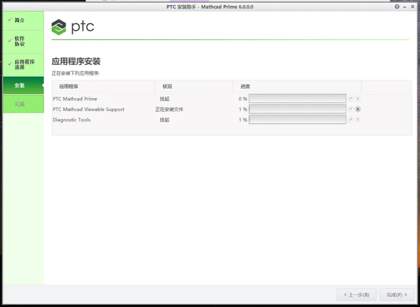The width and height of the screenshot is (420, 307).
Task: Select the PTC Mathcad Viewable Support row name
Action: tap(88, 110)
